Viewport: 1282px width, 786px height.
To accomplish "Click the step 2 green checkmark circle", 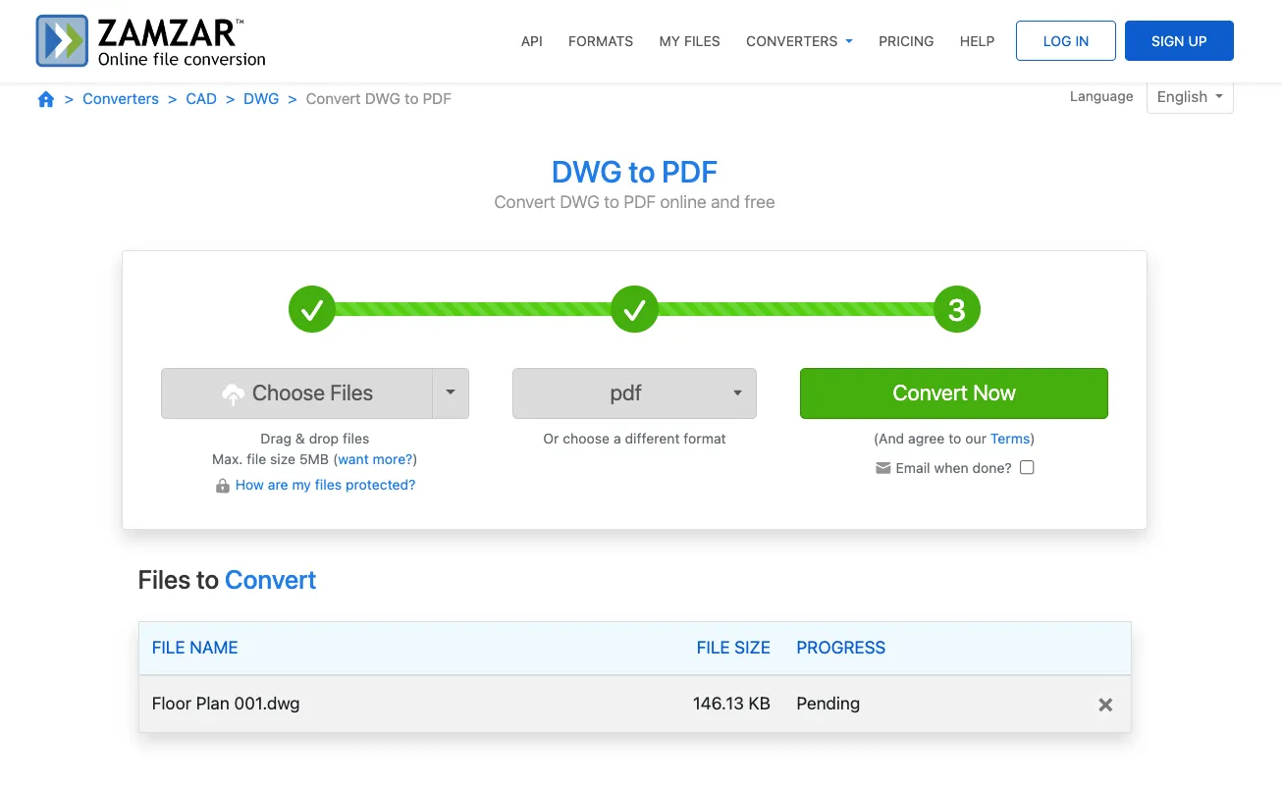I will (634, 311).
